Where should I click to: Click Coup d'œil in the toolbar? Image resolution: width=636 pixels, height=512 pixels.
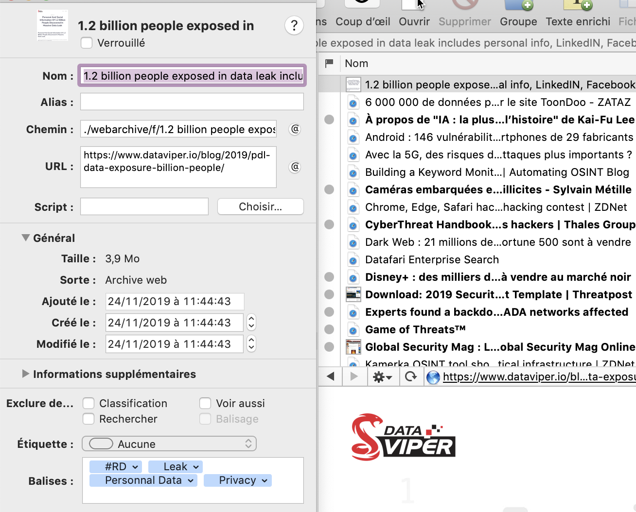coord(363,15)
